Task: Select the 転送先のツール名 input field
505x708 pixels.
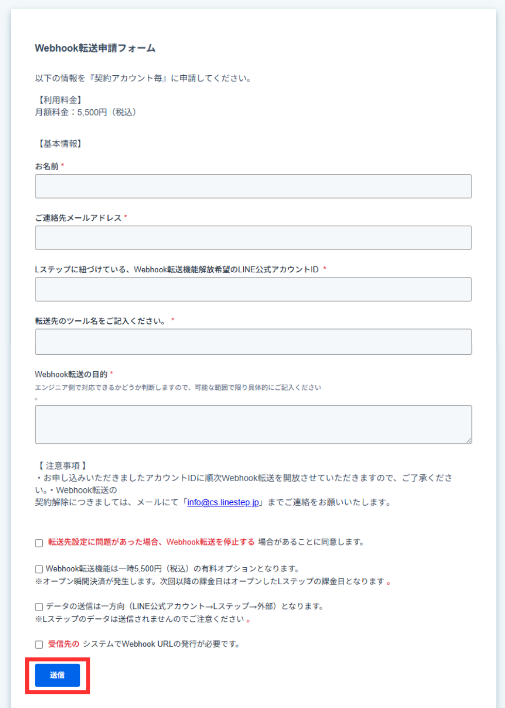Action: click(x=253, y=341)
